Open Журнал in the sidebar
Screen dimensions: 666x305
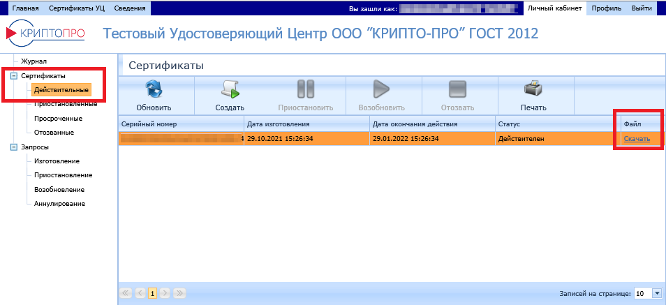tap(34, 61)
